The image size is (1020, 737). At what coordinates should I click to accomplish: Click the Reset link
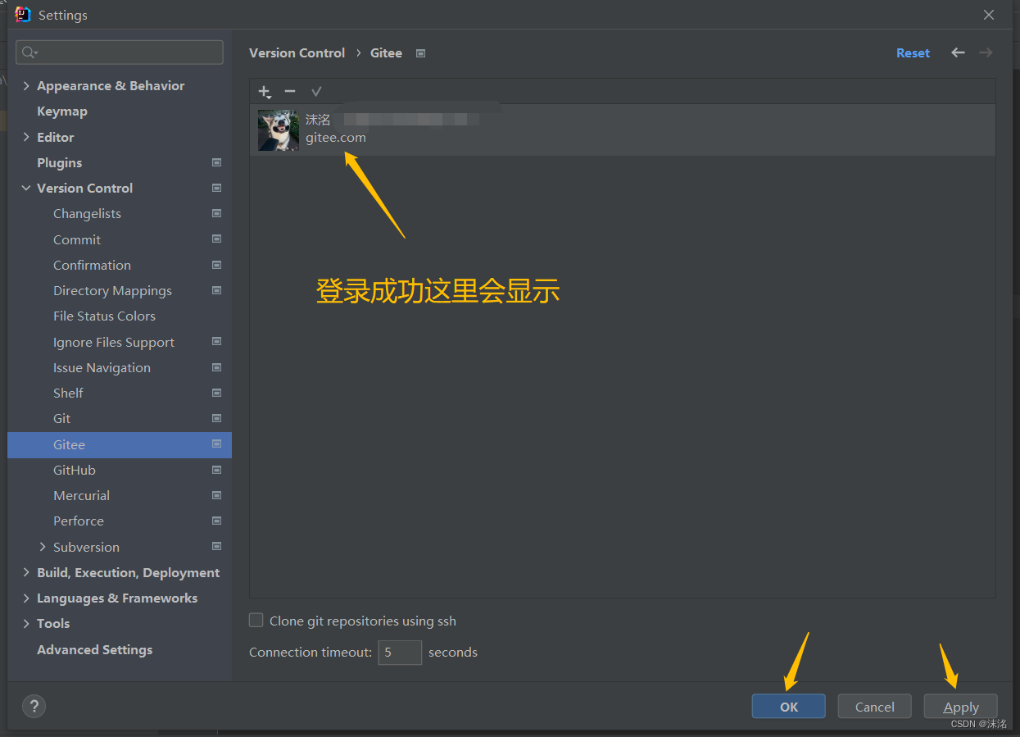click(913, 52)
